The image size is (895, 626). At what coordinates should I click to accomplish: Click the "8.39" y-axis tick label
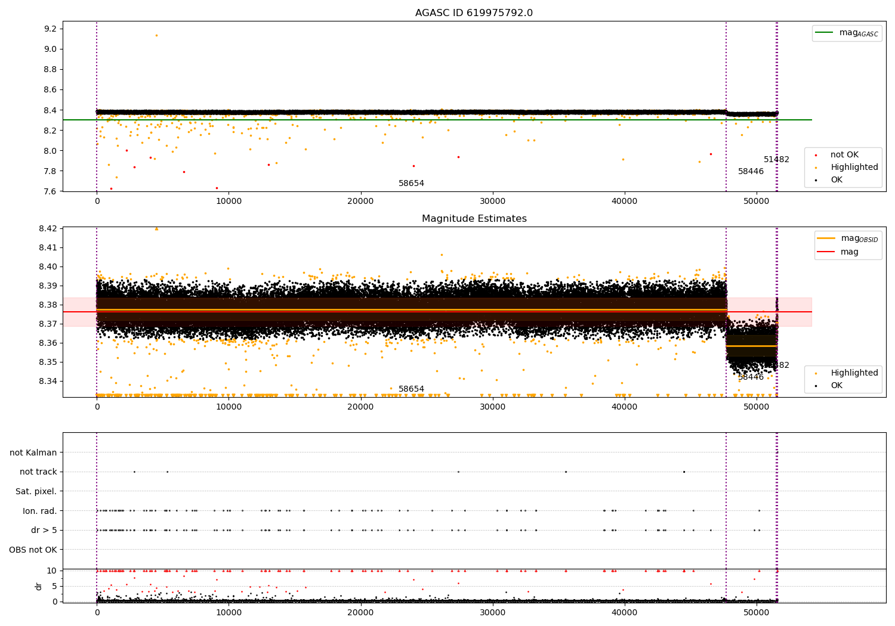click(x=48, y=286)
